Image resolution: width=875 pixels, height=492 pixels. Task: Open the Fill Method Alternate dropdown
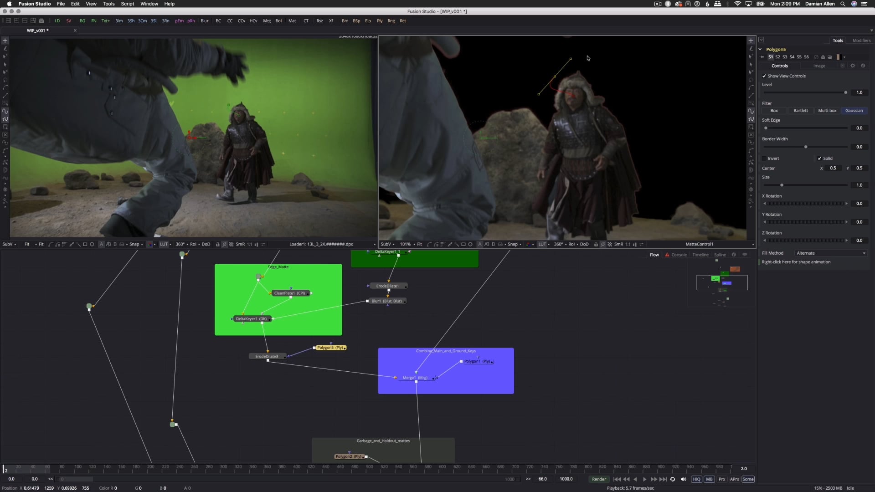pos(831,253)
